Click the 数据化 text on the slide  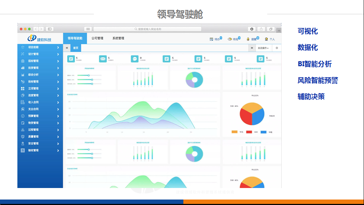tap(308, 47)
